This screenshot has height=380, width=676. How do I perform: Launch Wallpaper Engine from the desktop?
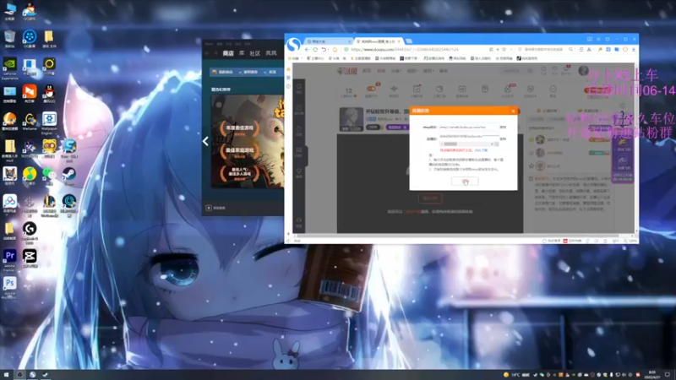tap(49, 122)
